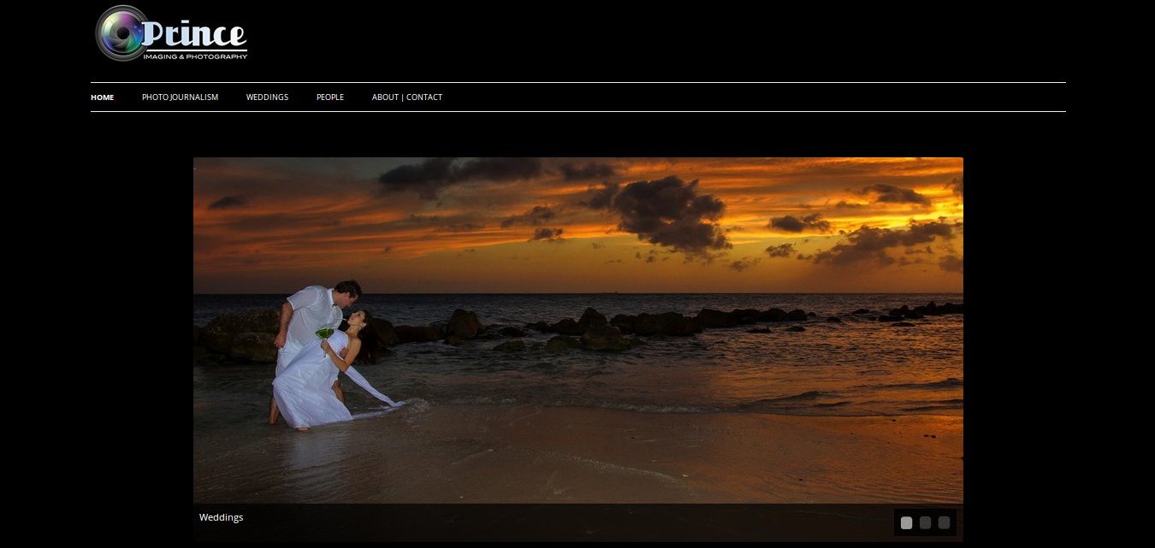This screenshot has width=1155, height=548.
Task: Go to the Home page
Action: point(102,97)
